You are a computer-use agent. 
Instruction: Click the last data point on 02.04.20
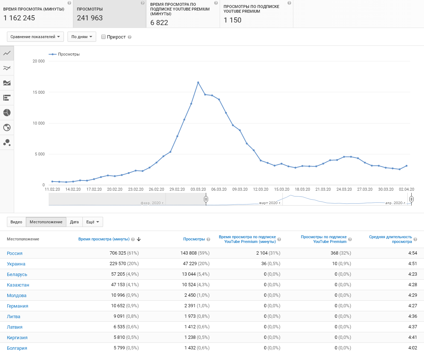tap(407, 166)
